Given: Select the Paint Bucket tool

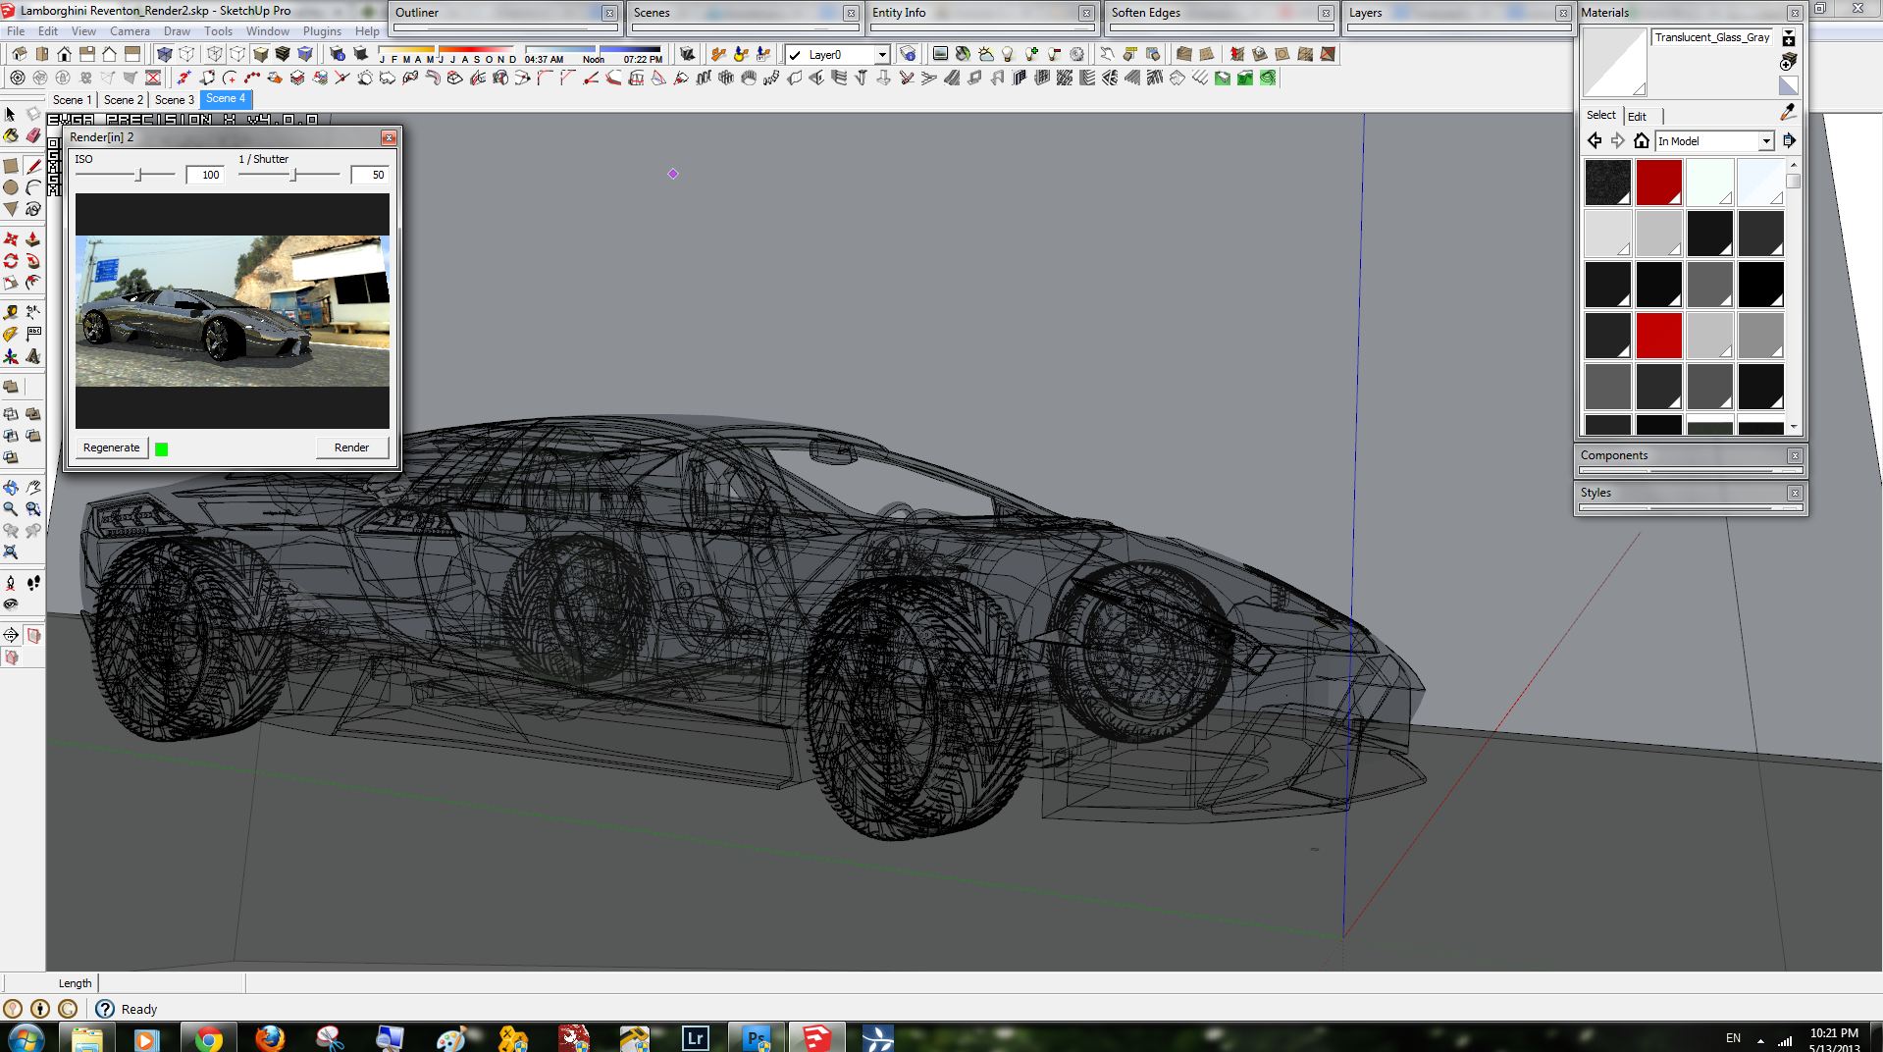Looking at the screenshot, I should point(11,136).
